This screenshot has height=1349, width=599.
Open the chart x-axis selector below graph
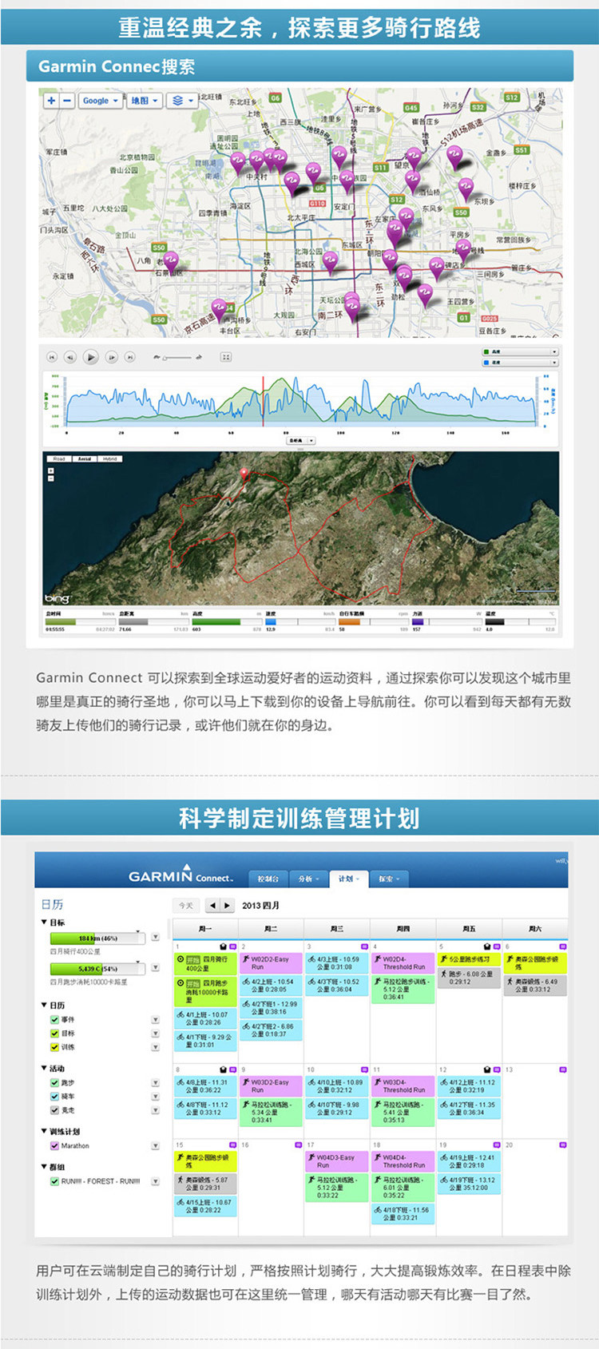(299, 440)
